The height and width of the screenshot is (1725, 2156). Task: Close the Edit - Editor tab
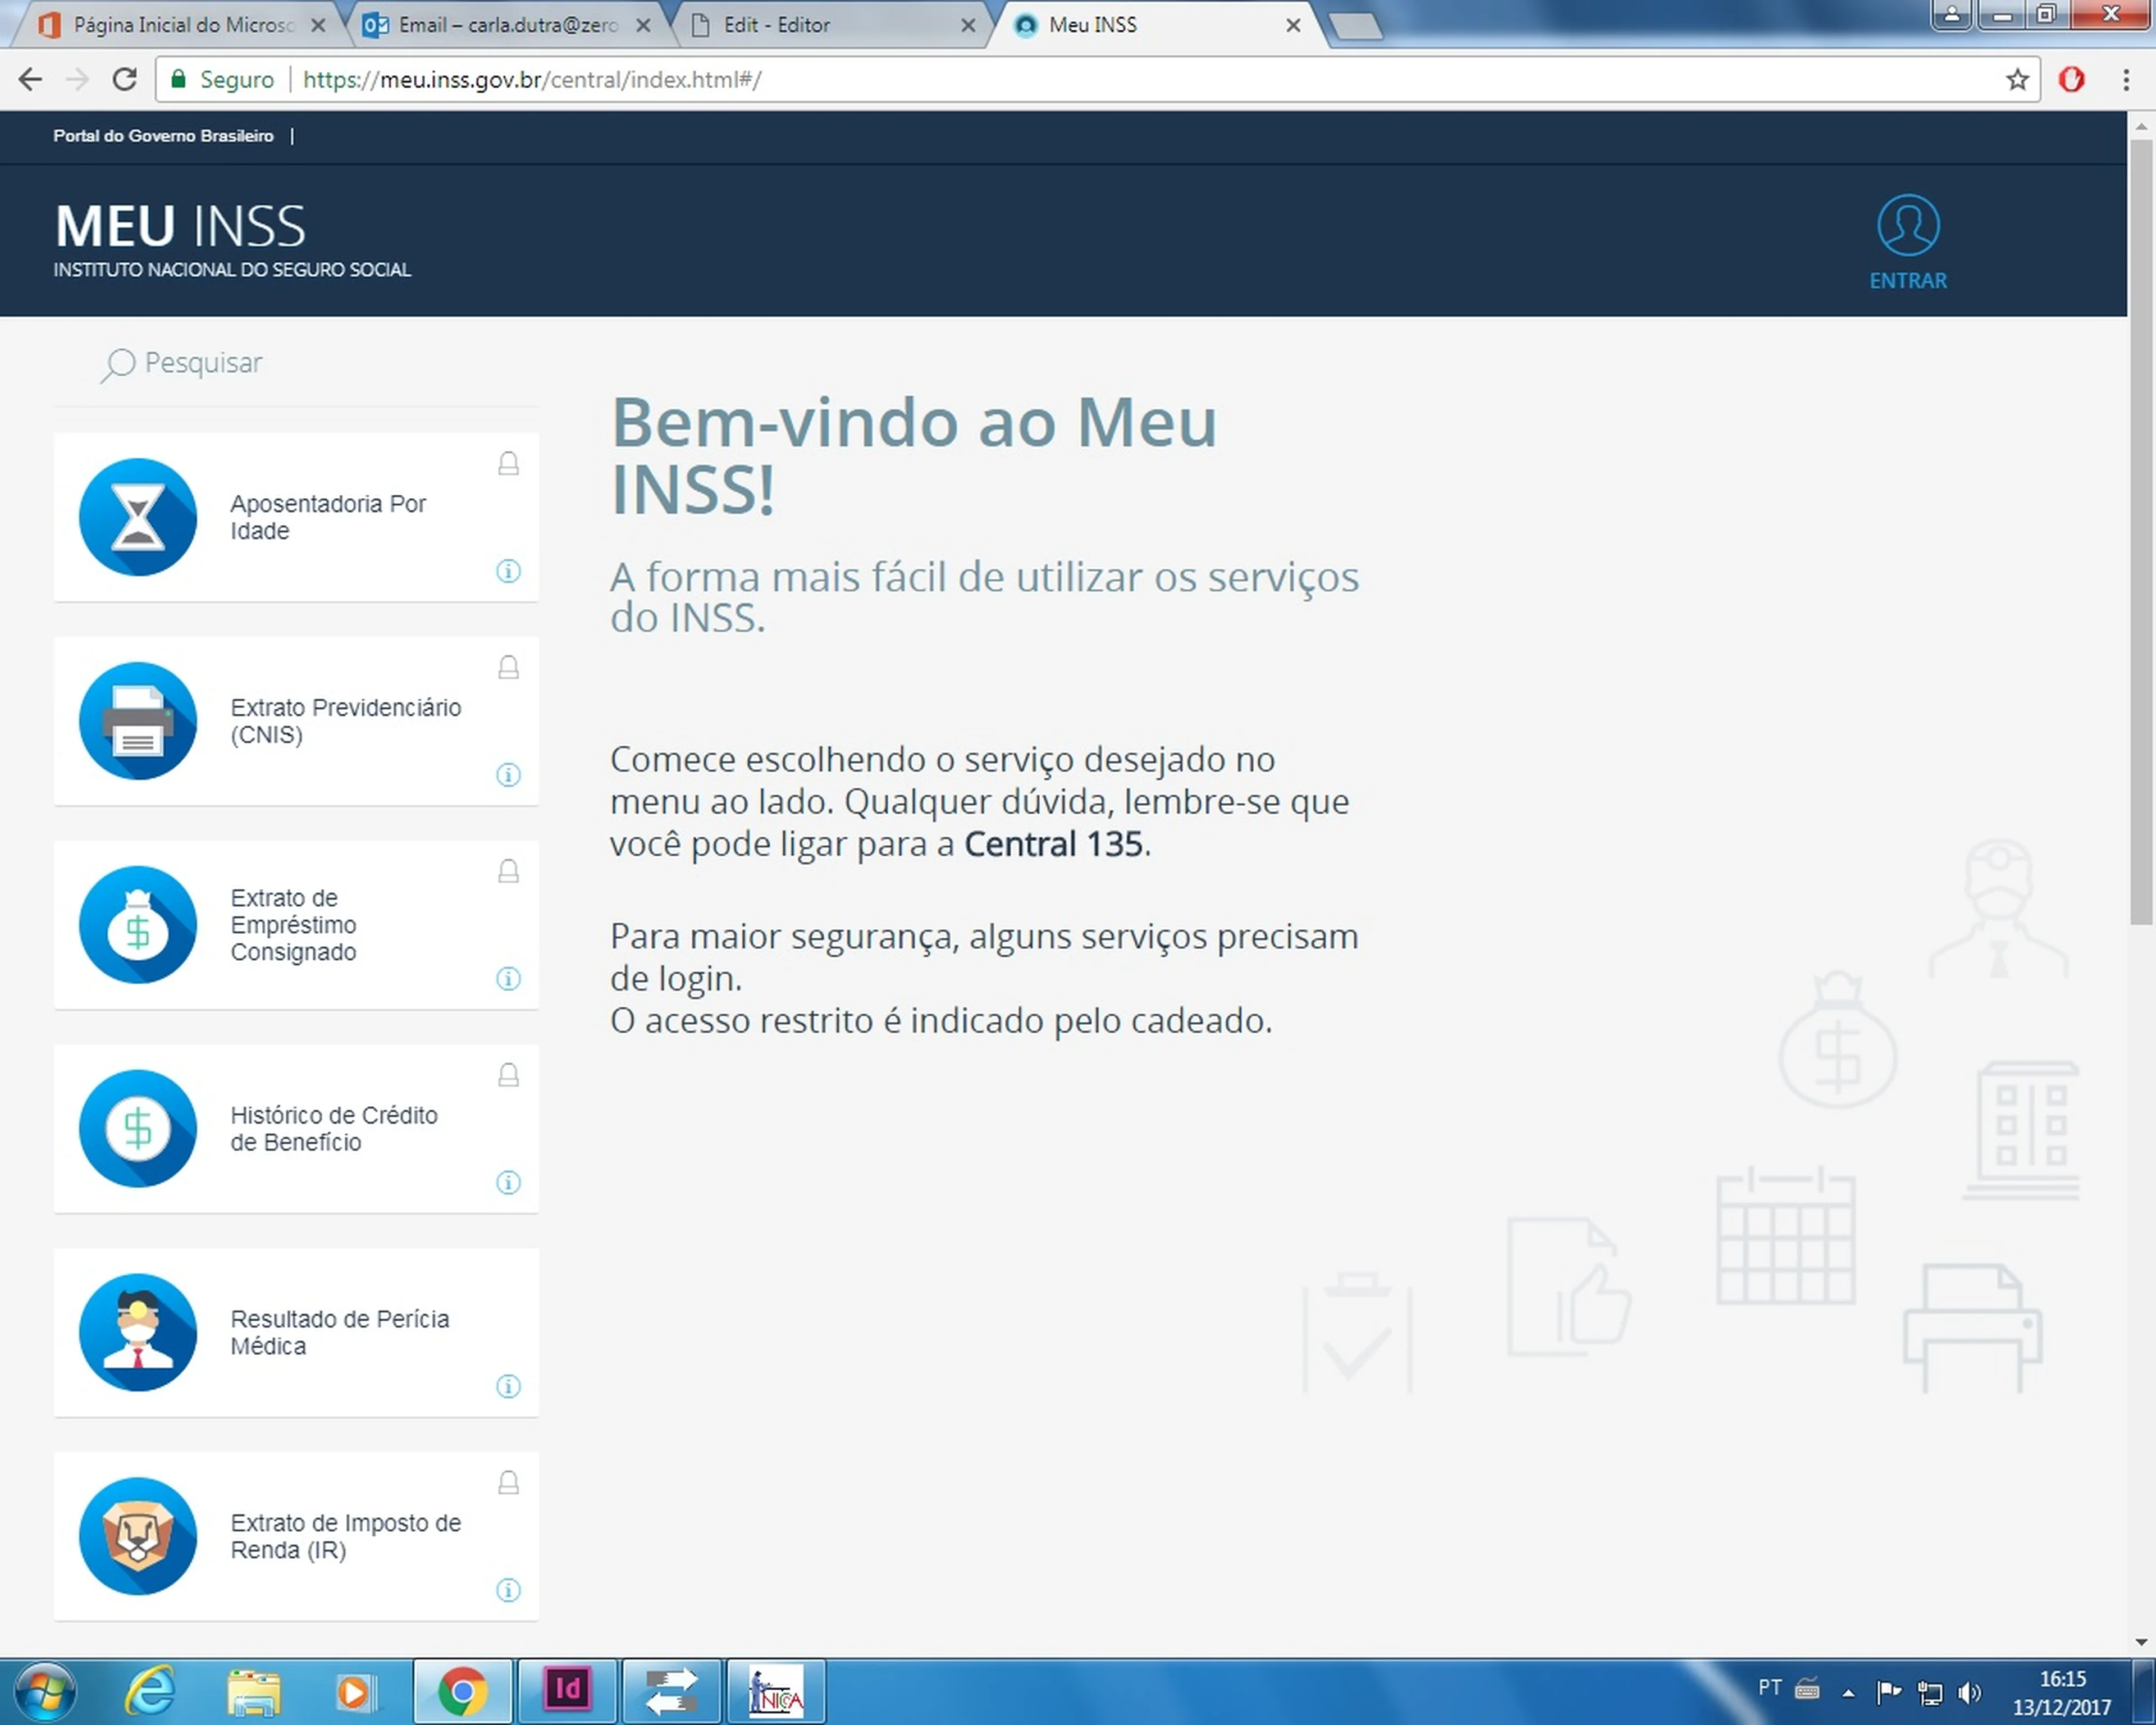point(968,26)
